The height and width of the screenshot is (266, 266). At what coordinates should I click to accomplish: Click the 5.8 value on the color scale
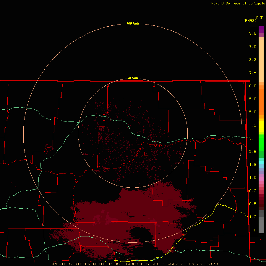click(253, 99)
